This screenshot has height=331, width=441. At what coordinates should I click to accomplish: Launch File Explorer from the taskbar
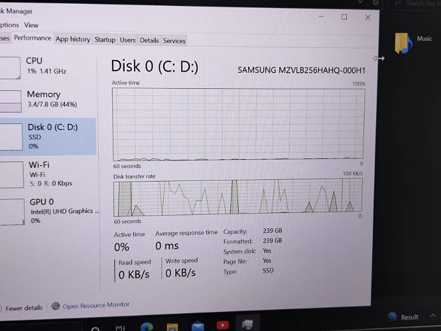pyautogui.click(x=172, y=327)
